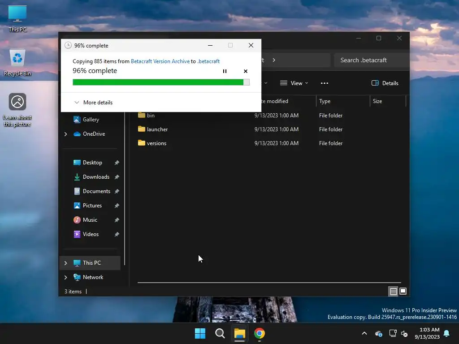This screenshot has height=344, width=459.
Task: Pause the file copy operation
Action: tap(225, 71)
